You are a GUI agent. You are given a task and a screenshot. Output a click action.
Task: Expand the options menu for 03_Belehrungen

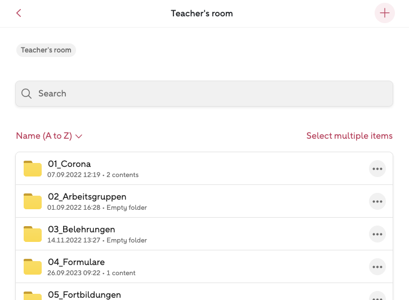(377, 234)
